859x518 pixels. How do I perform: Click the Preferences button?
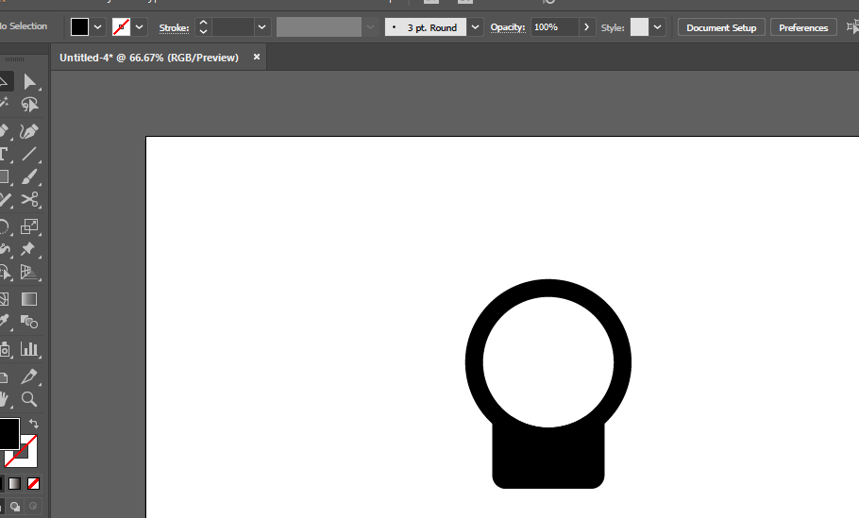pos(803,27)
